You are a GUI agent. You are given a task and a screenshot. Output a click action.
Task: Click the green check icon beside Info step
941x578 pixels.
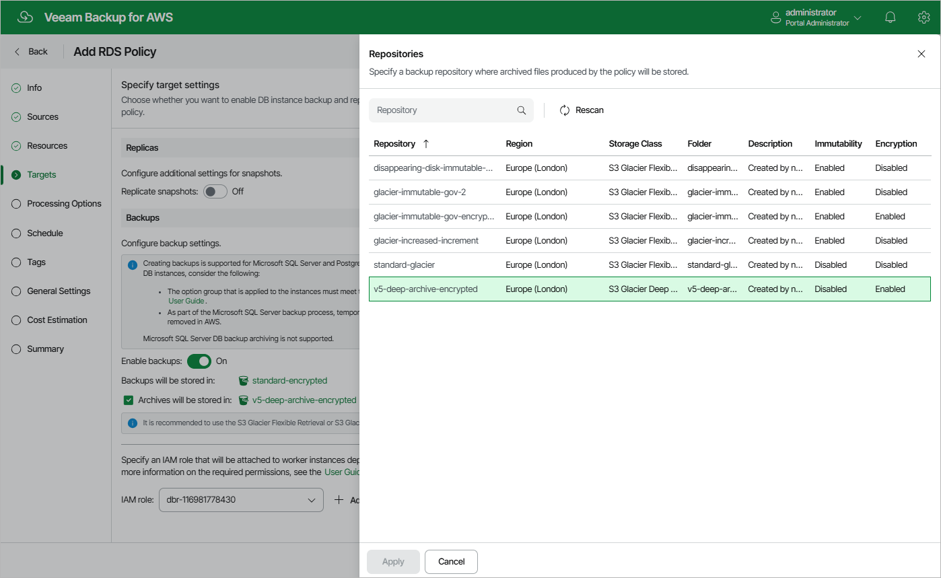pos(16,88)
